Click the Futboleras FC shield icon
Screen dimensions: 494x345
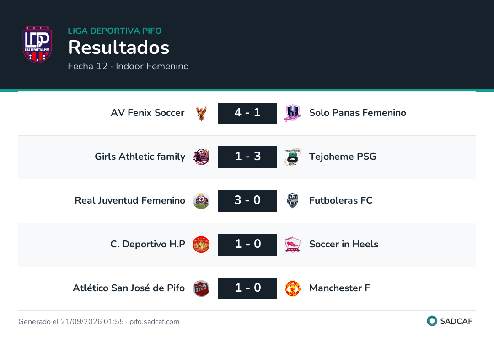click(293, 201)
